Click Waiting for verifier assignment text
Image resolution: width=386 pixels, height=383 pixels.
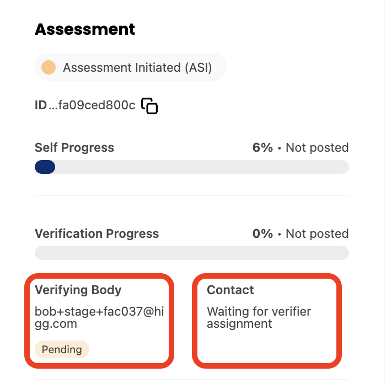tap(259, 317)
